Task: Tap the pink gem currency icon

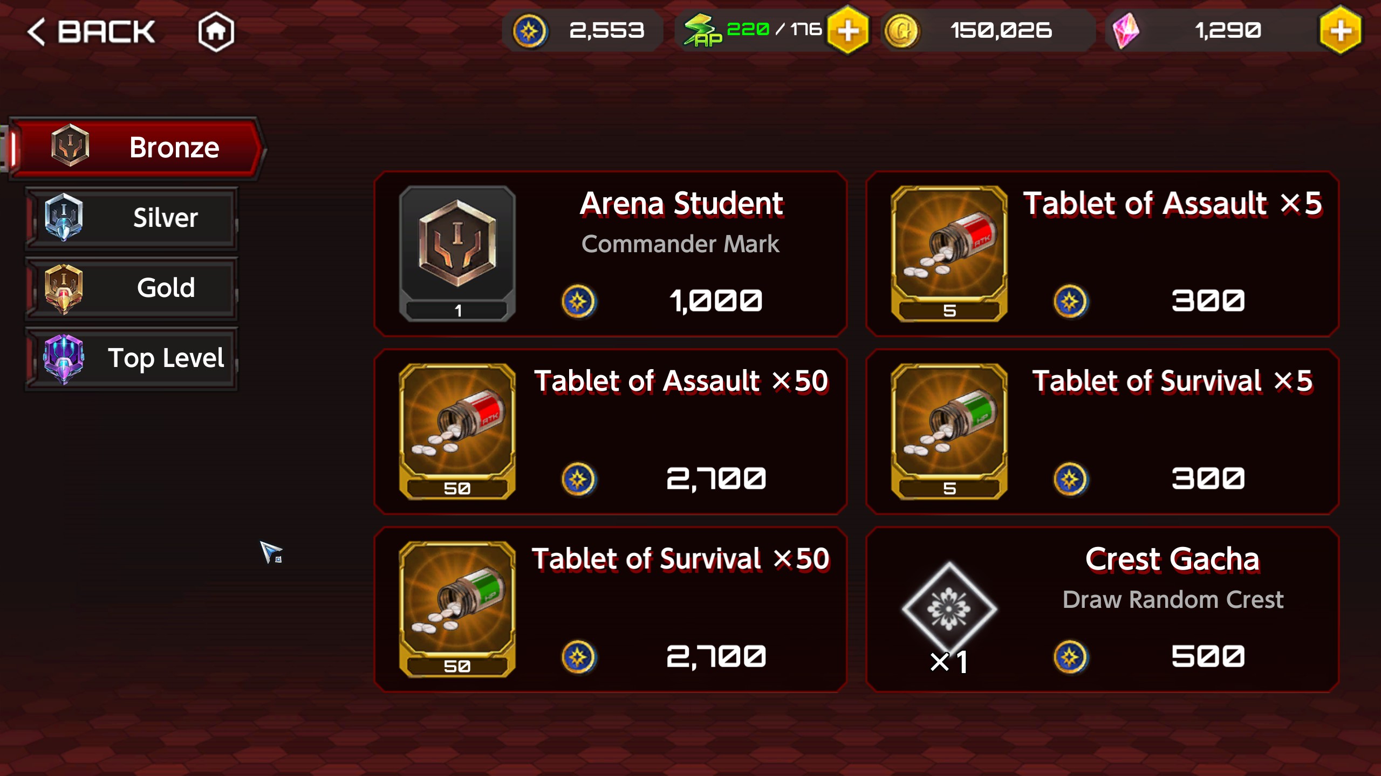Action: point(1125,31)
